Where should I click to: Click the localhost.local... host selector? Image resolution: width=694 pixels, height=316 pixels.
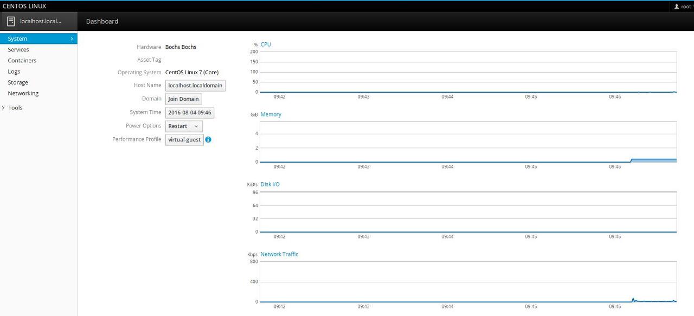pyautogui.click(x=39, y=21)
